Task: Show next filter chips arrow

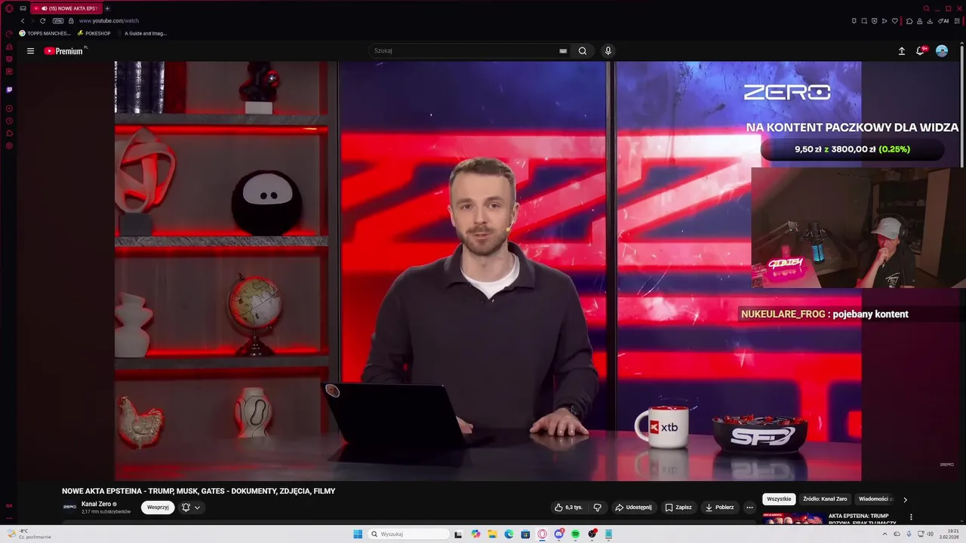Action: (906, 499)
